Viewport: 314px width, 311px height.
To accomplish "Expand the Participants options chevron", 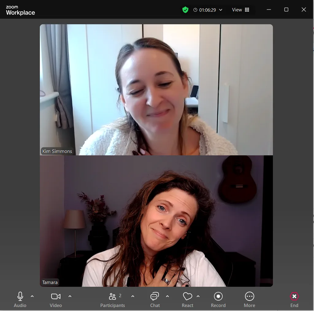I will point(133,296).
